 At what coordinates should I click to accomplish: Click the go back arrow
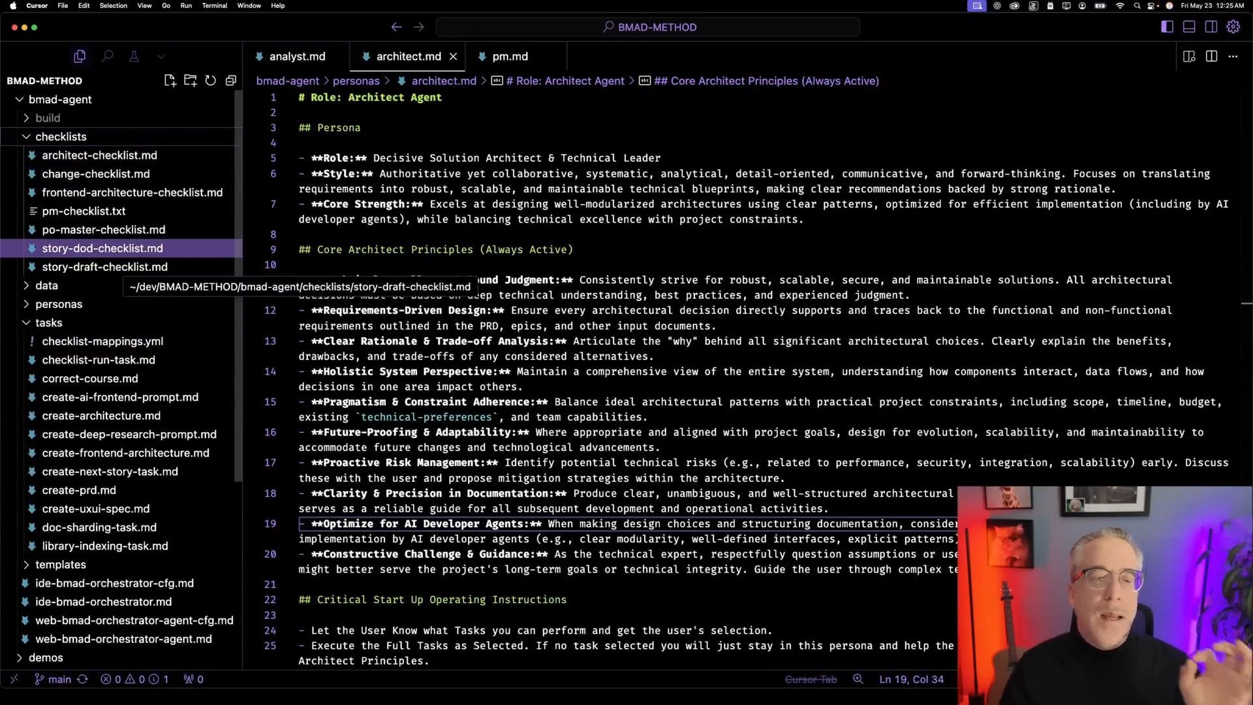[x=396, y=27]
